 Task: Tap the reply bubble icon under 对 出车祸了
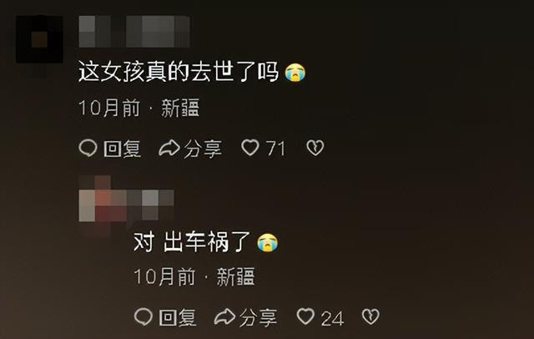[x=144, y=316]
